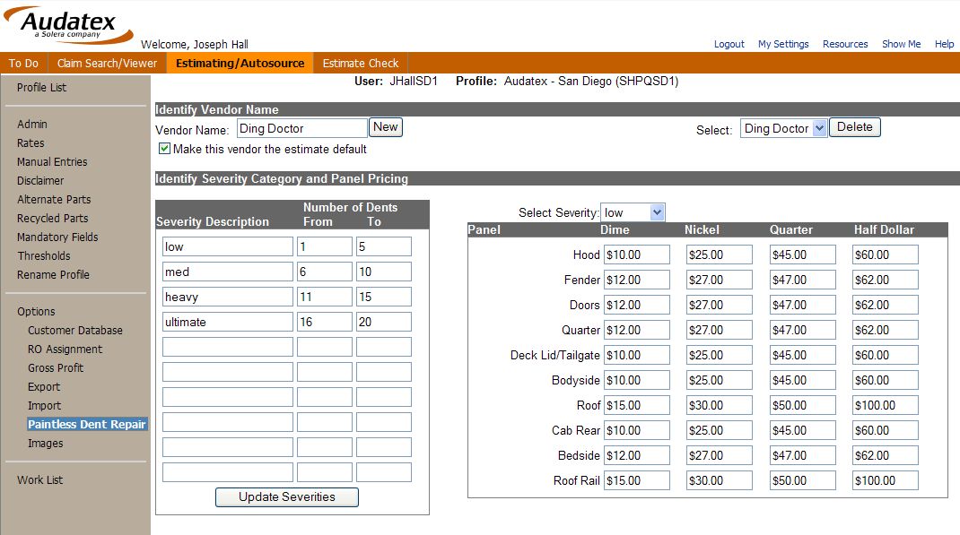Click the Hood Dime price field
This screenshot has height=535, width=960.
point(637,255)
